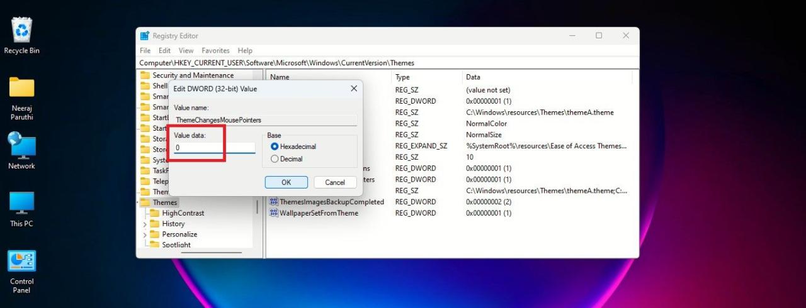Open the Edit menu
The image size is (806, 308).
click(164, 50)
